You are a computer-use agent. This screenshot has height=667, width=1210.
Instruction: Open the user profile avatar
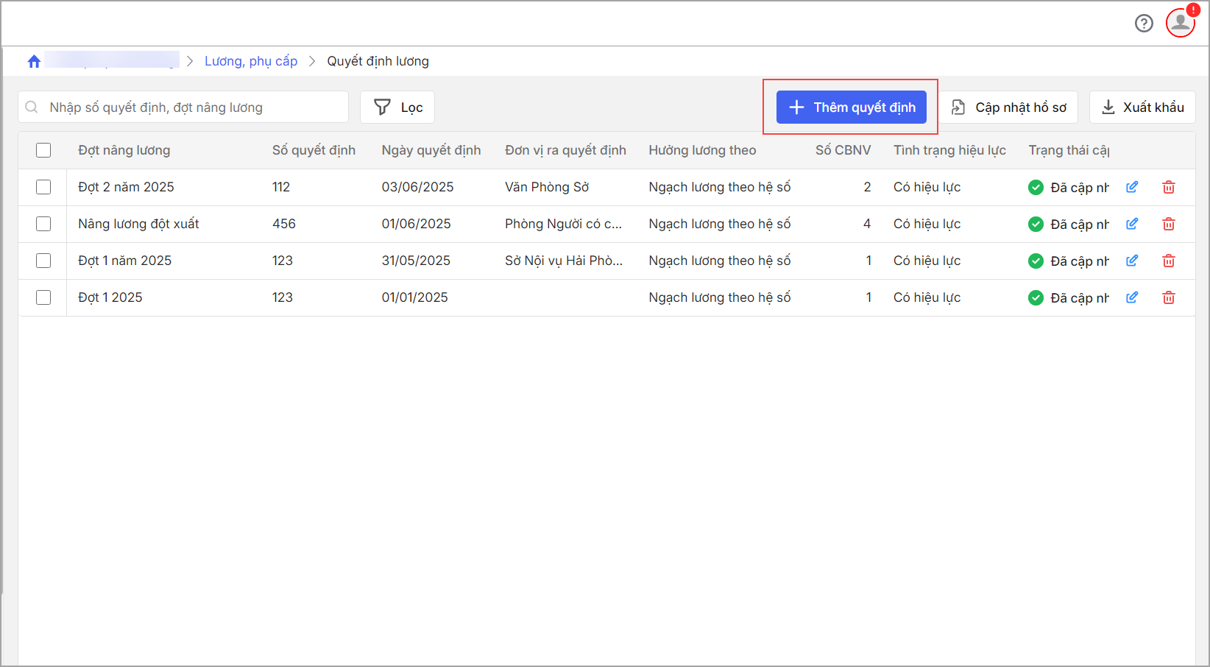[1181, 23]
